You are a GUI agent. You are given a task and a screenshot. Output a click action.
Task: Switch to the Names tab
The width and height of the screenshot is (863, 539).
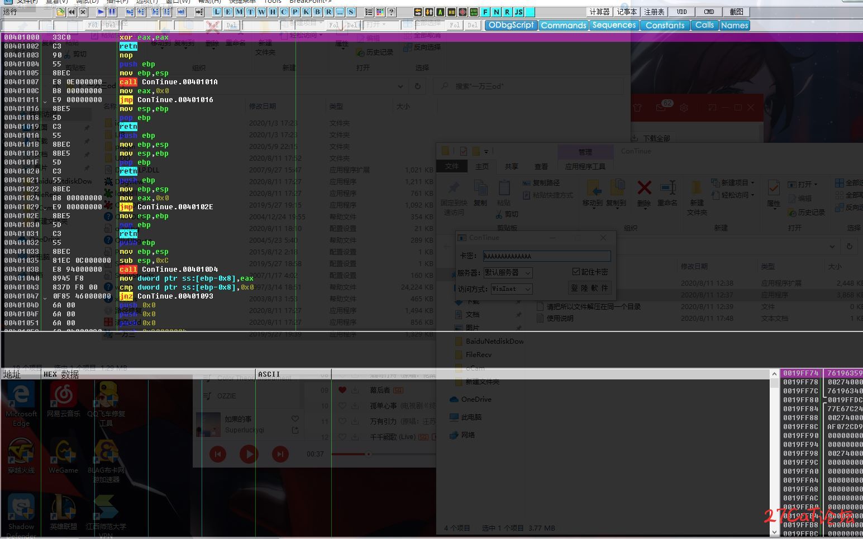tap(735, 25)
